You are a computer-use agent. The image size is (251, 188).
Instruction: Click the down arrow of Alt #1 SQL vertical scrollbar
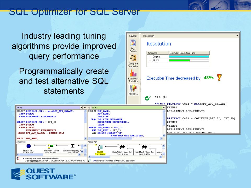click(164, 136)
